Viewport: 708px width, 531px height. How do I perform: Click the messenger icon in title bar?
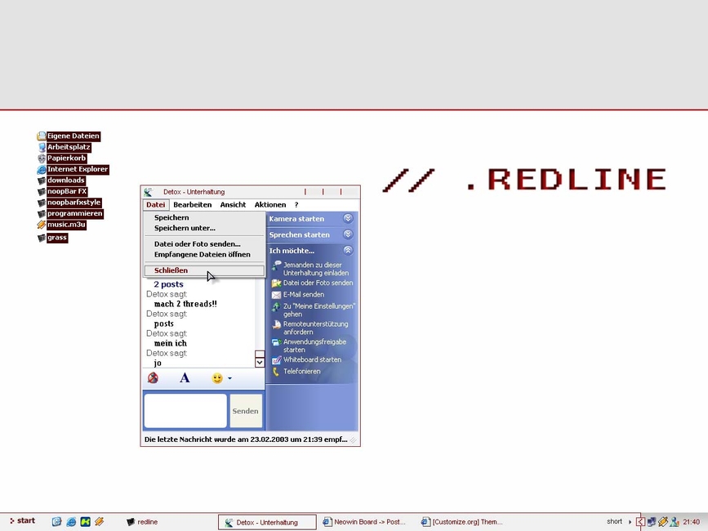click(148, 192)
